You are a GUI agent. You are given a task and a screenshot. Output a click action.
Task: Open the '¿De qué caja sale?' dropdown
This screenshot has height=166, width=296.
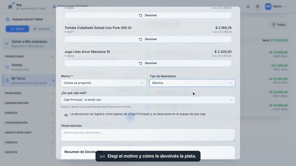tap(148, 100)
